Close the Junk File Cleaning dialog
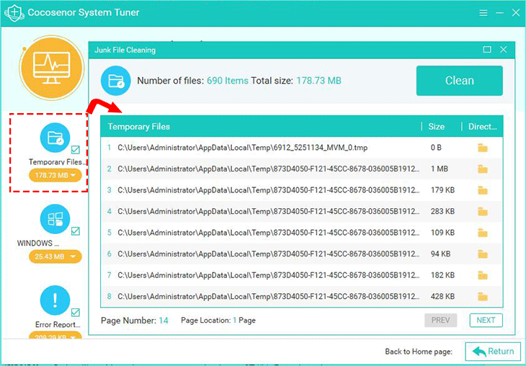 pos(503,50)
